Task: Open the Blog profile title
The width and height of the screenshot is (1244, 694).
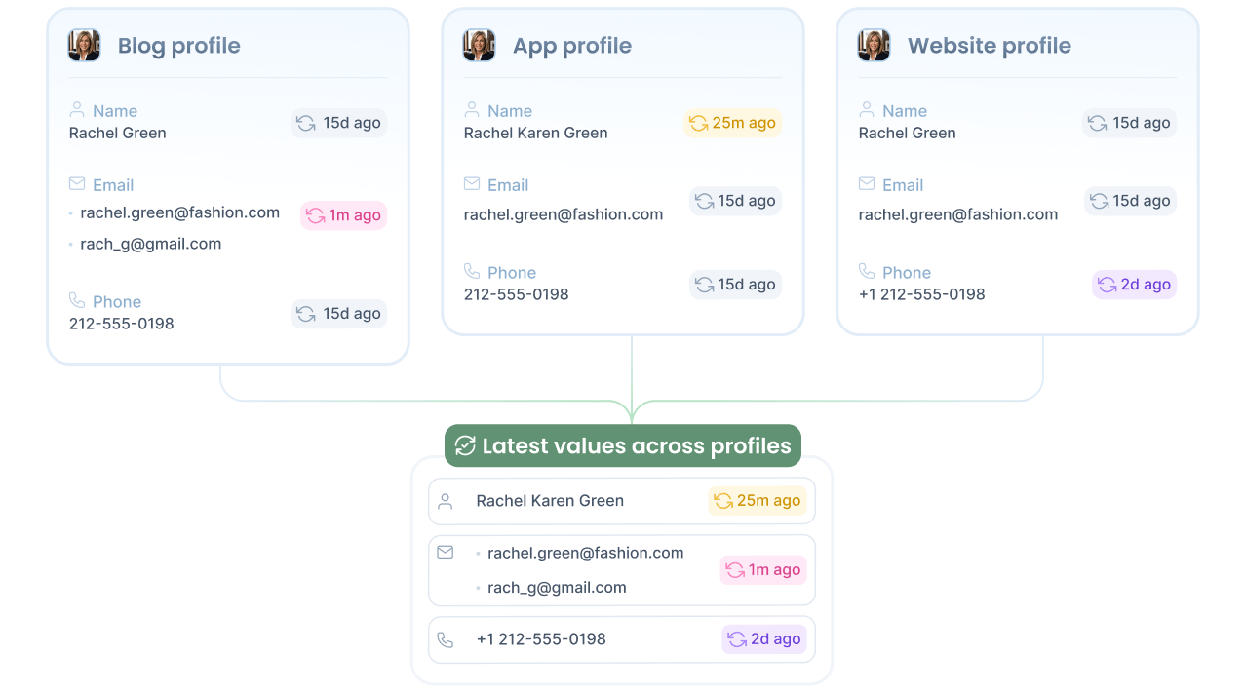Action: point(179,46)
